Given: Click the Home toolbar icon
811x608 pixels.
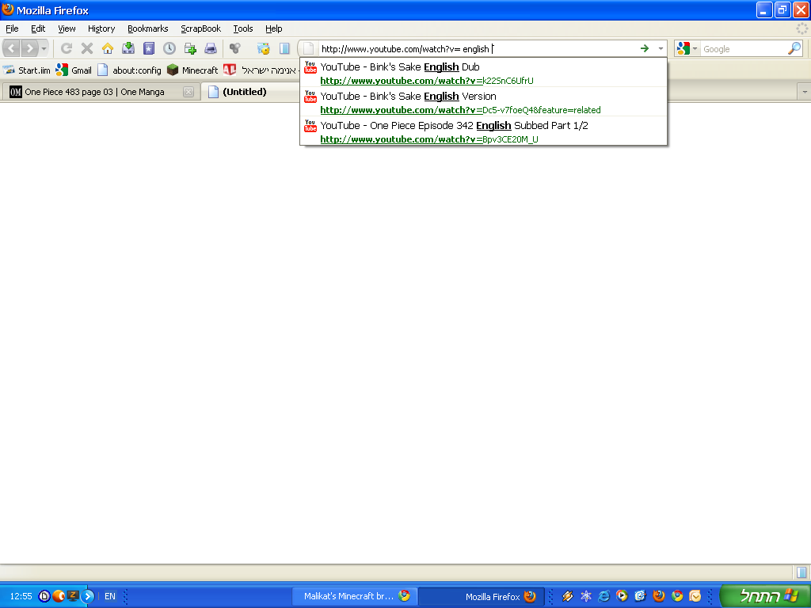Looking at the screenshot, I should (108, 48).
